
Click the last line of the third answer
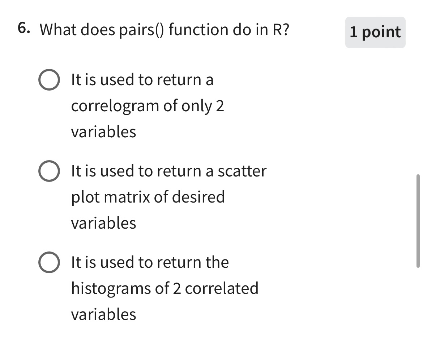(x=103, y=315)
